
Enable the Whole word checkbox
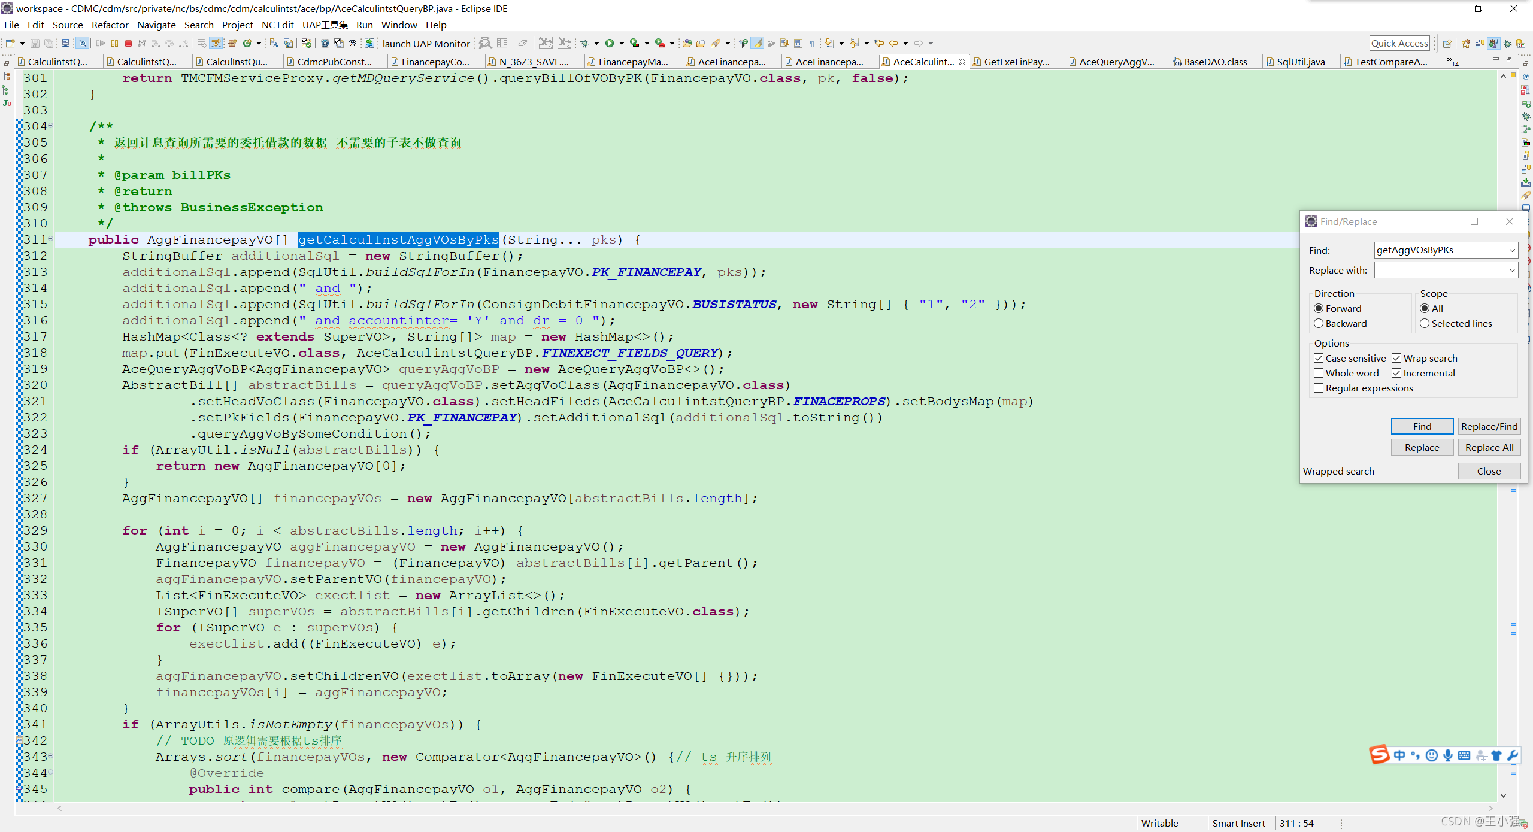(x=1319, y=373)
